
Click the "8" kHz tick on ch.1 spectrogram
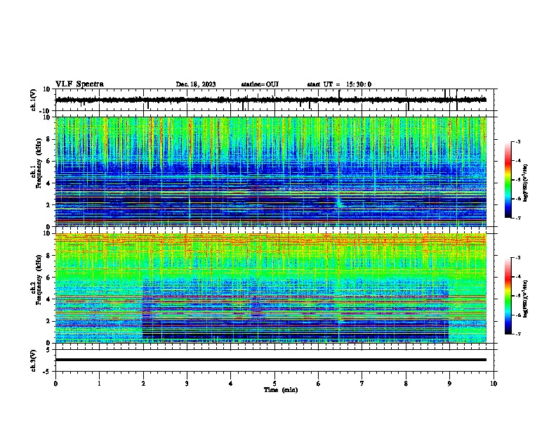point(49,139)
